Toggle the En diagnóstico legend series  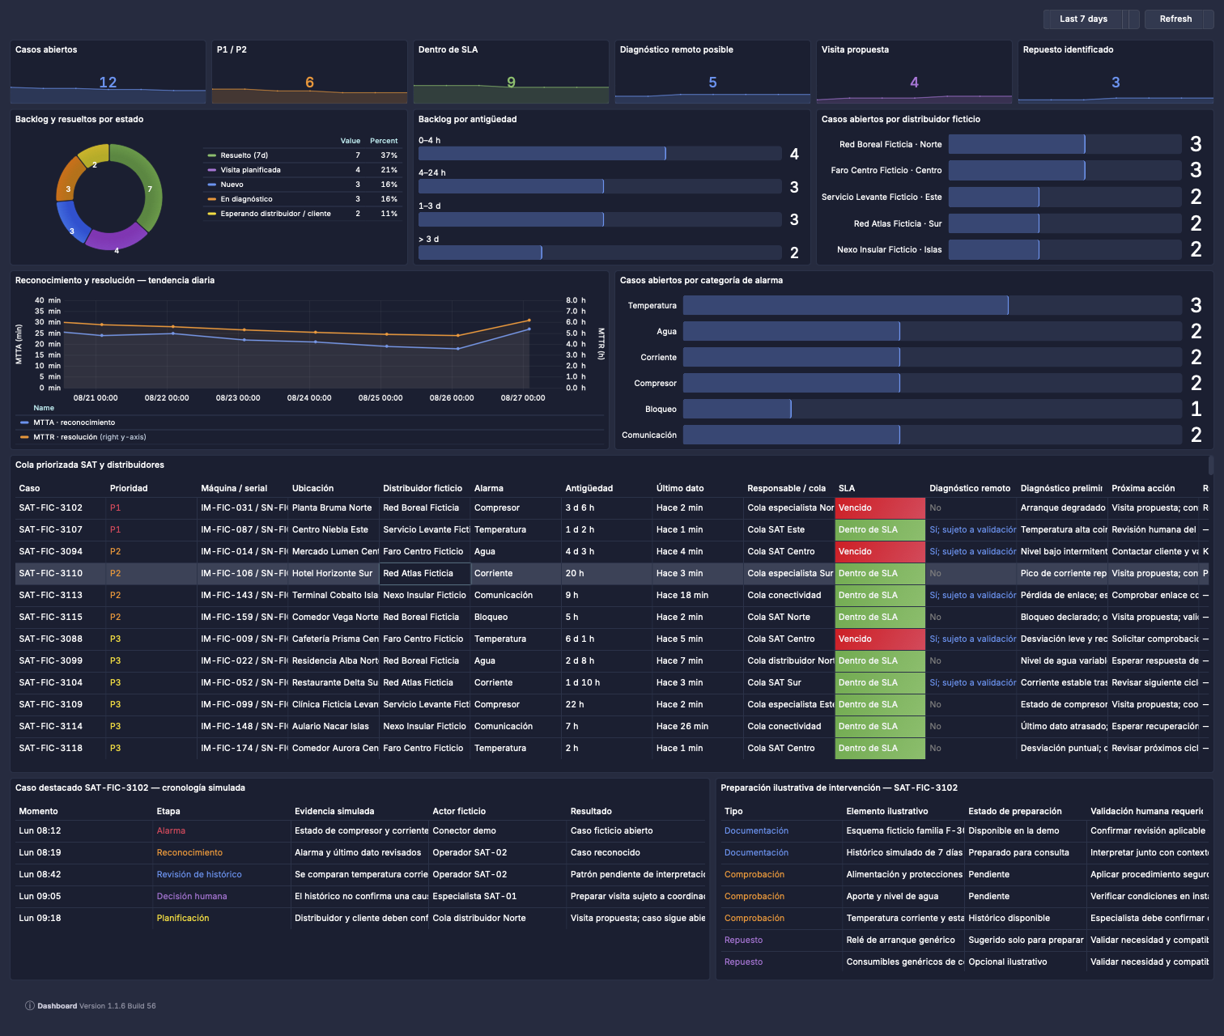point(246,199)
